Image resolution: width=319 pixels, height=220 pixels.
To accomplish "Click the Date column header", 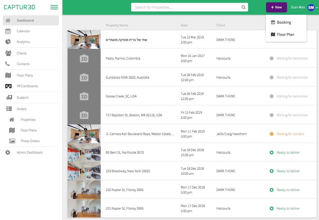I will pos(184,25).
